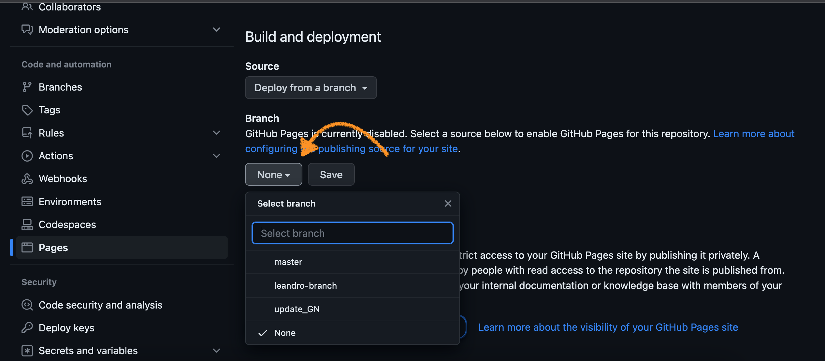Screen dimensions: 825x361
Task: Select the master branch option
Action: coord(353,262)
